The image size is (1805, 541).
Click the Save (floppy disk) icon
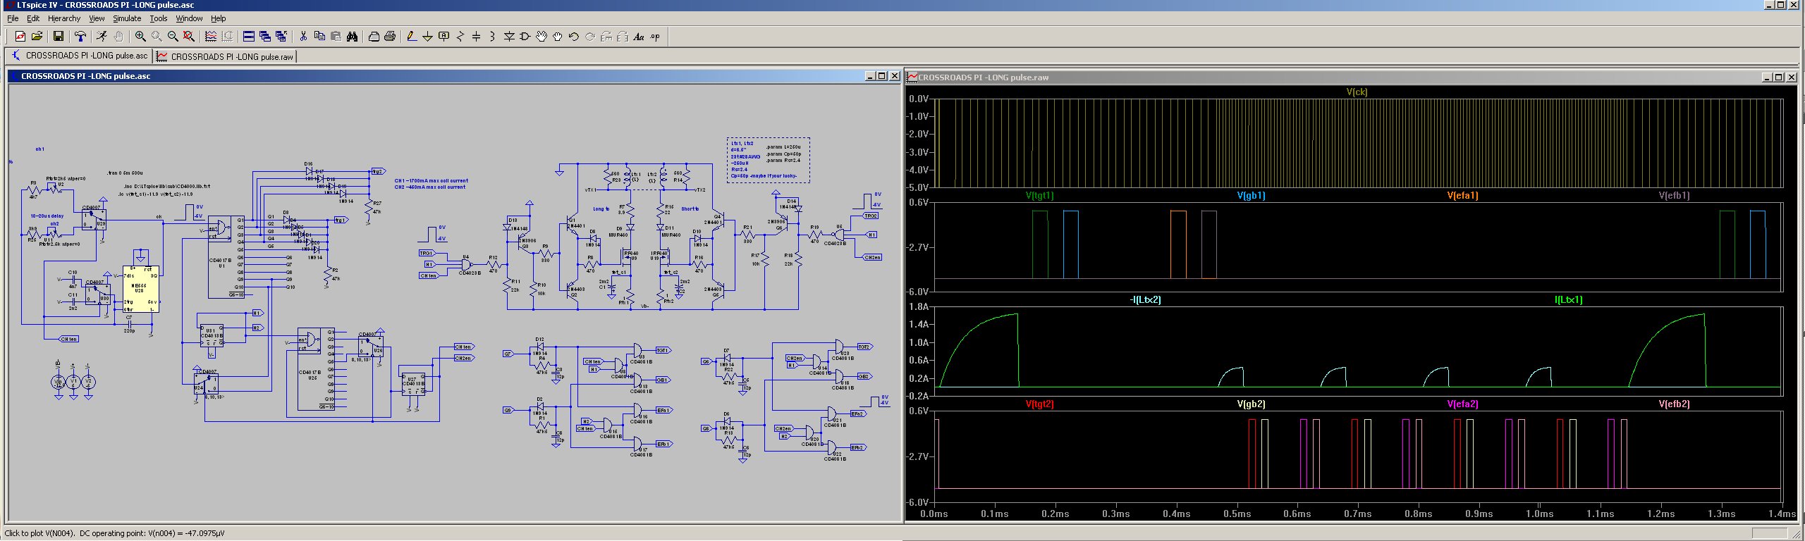[x=59, y=37]
